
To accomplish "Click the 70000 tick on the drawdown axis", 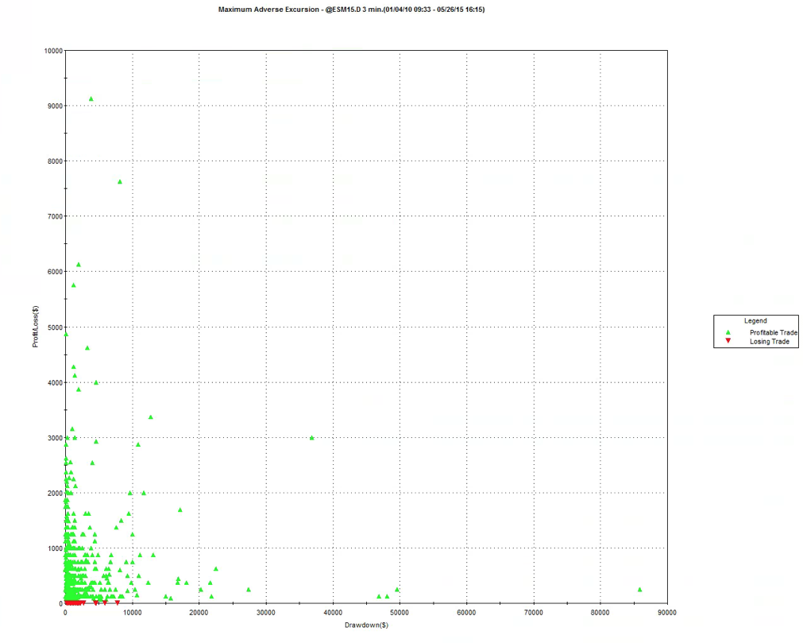I will point(534,612).
